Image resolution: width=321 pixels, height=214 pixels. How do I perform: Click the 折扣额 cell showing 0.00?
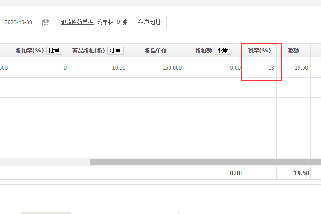(x=214, y=68)
